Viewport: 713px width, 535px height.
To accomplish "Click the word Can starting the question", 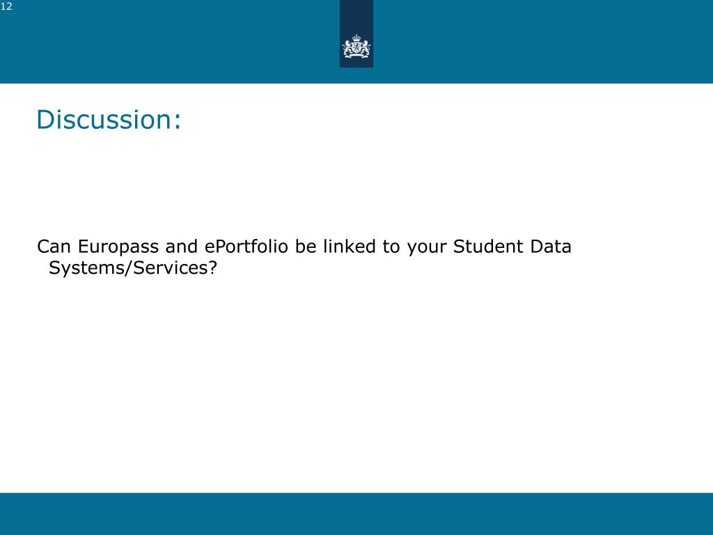I will [x=54, y=246].
